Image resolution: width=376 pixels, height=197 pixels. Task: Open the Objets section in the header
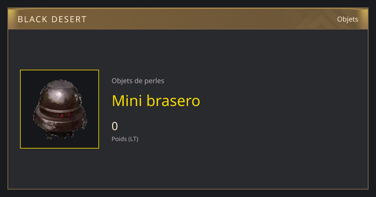pyautogui.click(x=347, y=19)
